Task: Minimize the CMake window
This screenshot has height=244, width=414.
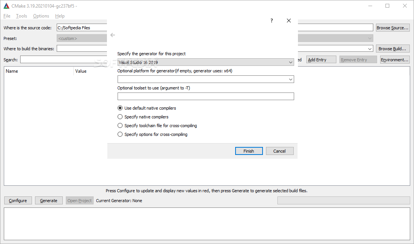Action: [370, 6]
